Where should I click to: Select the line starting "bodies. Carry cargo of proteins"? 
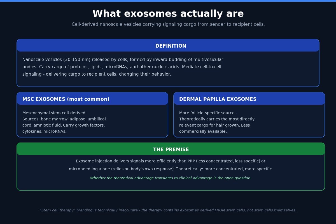pyautogui.click(x=122, y=67)
